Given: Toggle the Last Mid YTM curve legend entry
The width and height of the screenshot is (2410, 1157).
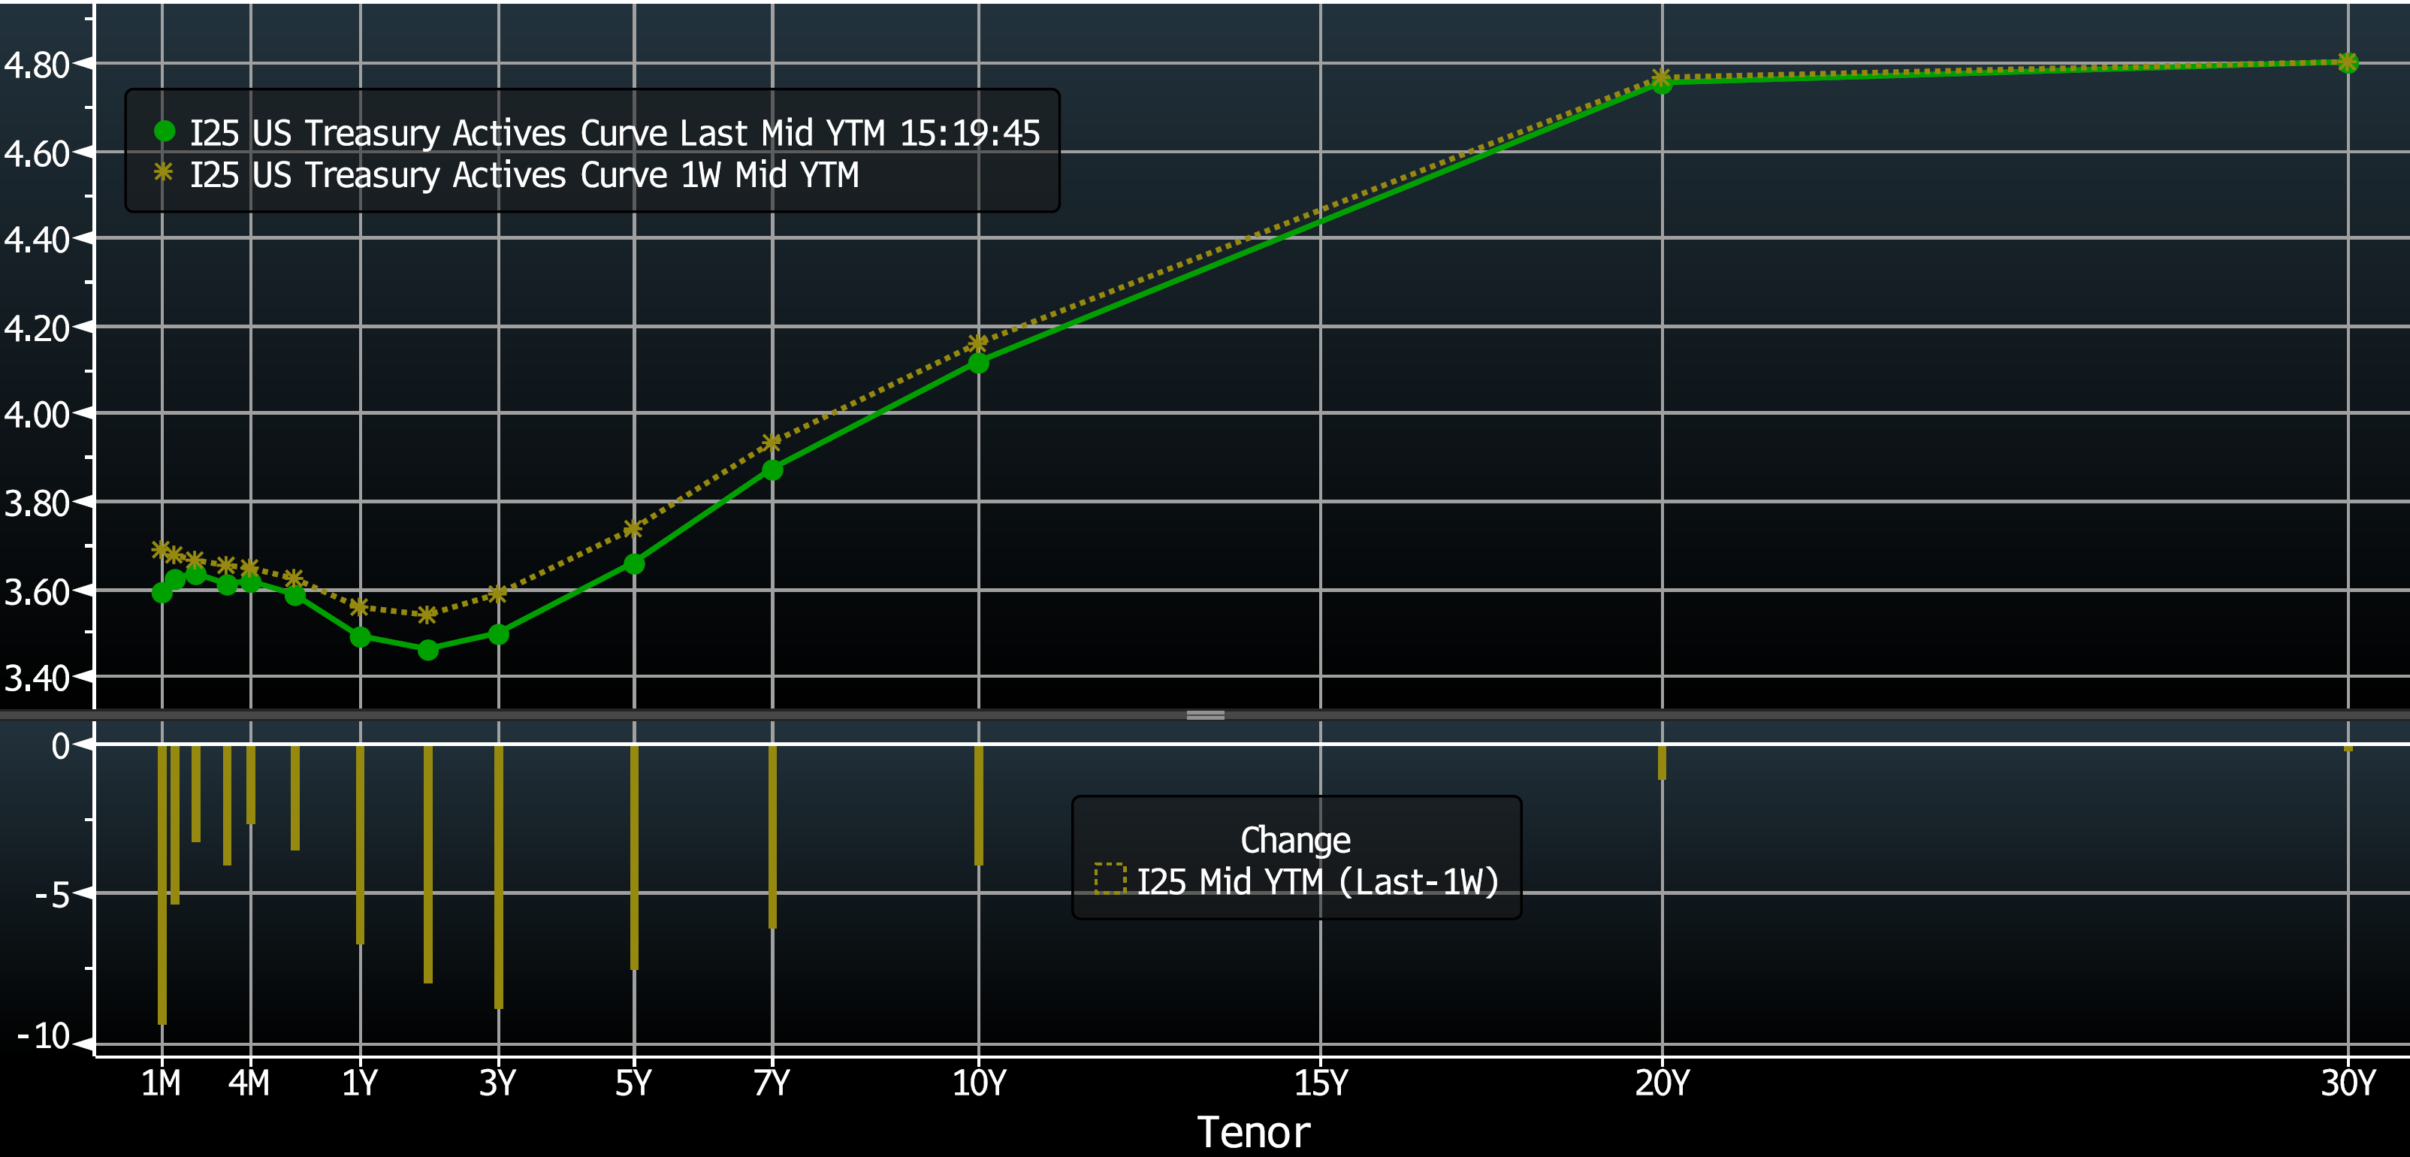Looking at the screenshot, I should click(x=618, y=133).
